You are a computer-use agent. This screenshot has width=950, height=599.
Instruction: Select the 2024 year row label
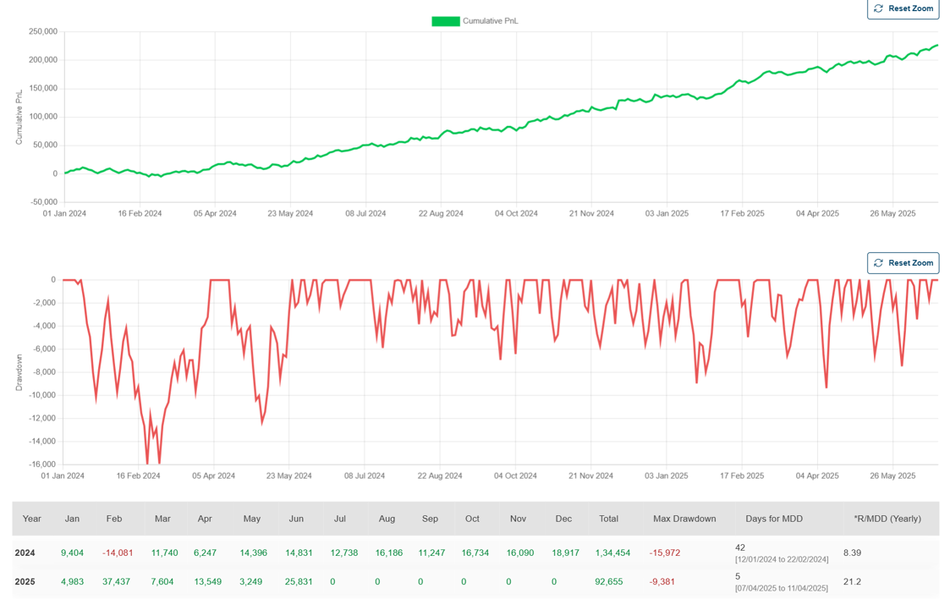click(x=25, y=552)
